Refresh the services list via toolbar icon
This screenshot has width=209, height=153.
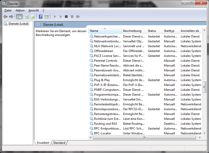[27, 17]
